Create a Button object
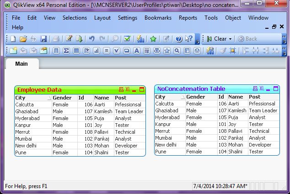The image size is (290, 194). click(x=127, y=51)
